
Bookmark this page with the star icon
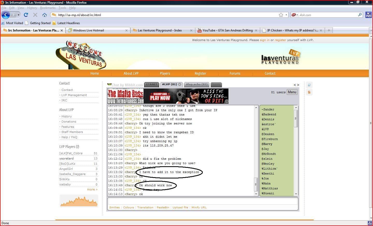[281, 15]
